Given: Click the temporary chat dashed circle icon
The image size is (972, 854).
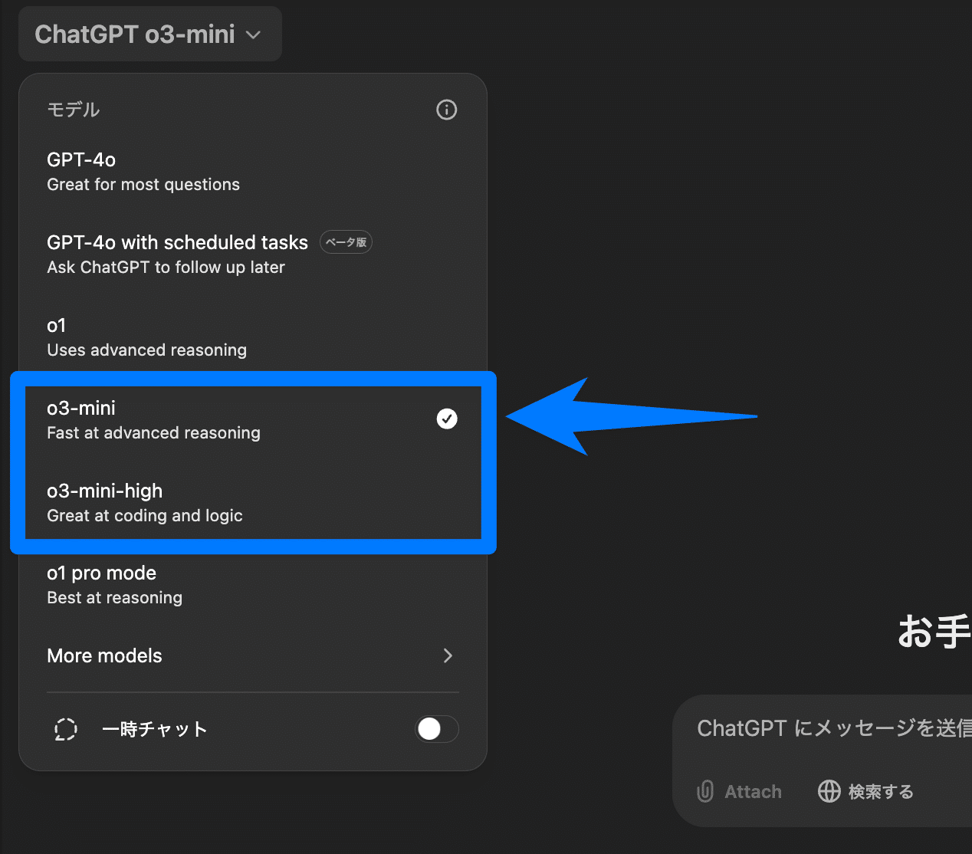Looking at the screenshot, I should click(66, 729).
